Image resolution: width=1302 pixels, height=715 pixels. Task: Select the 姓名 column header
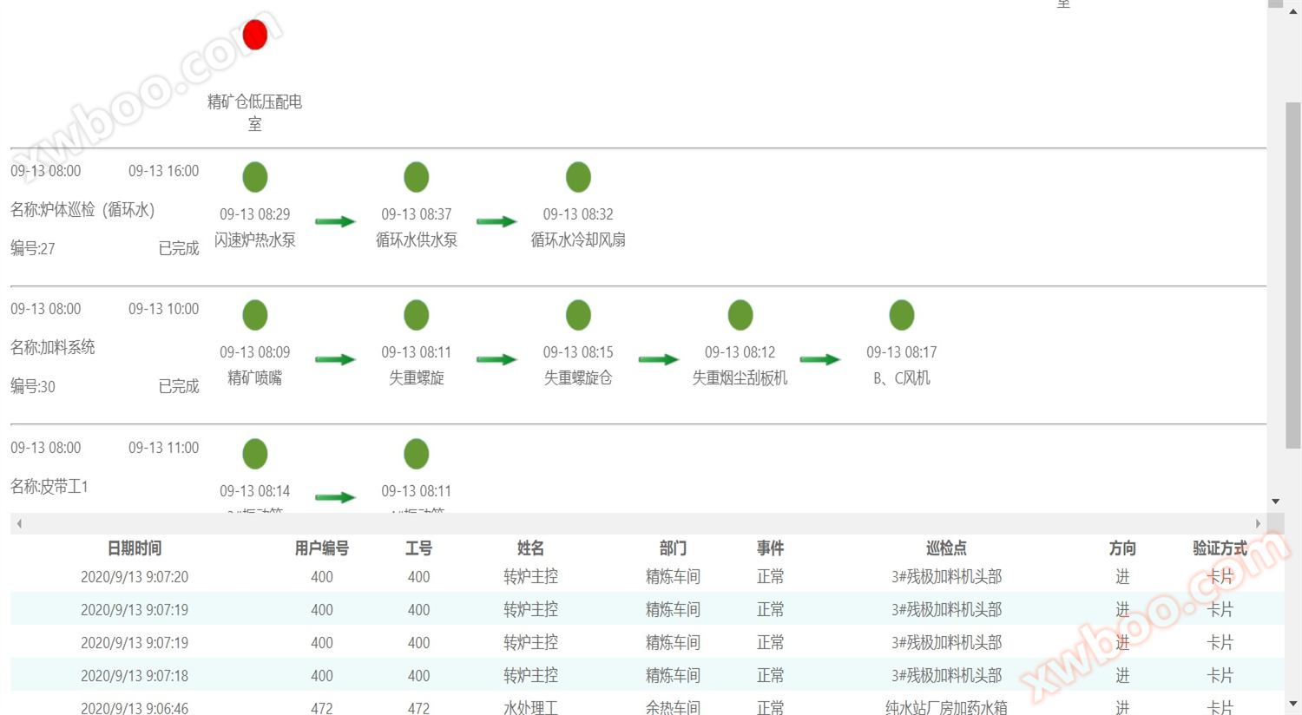(530, 548)
